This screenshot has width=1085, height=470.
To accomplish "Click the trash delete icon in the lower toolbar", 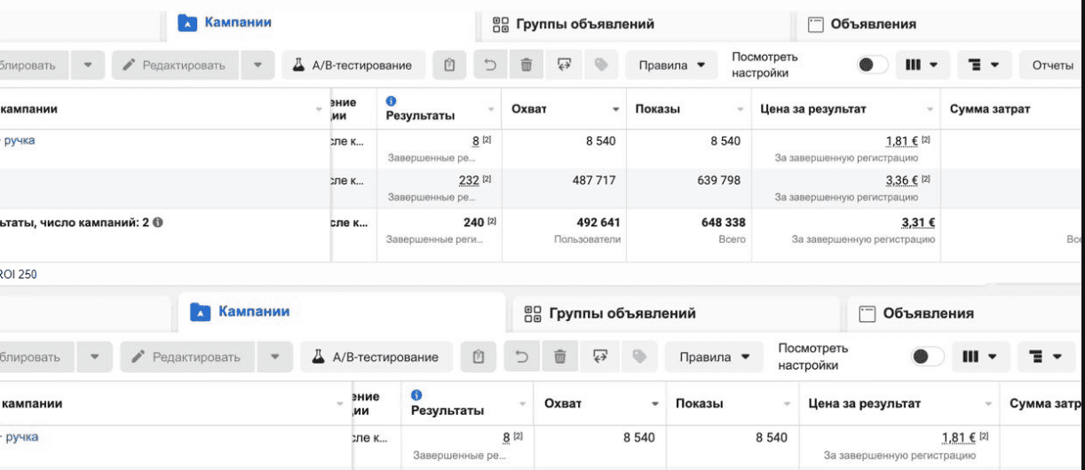I will click(x=560, y=356).
